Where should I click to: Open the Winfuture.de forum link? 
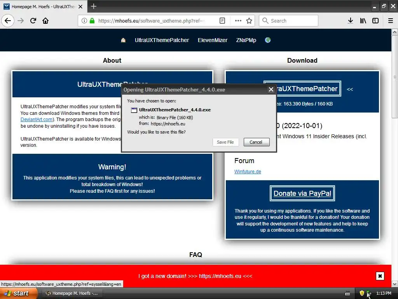click(248, 172)
